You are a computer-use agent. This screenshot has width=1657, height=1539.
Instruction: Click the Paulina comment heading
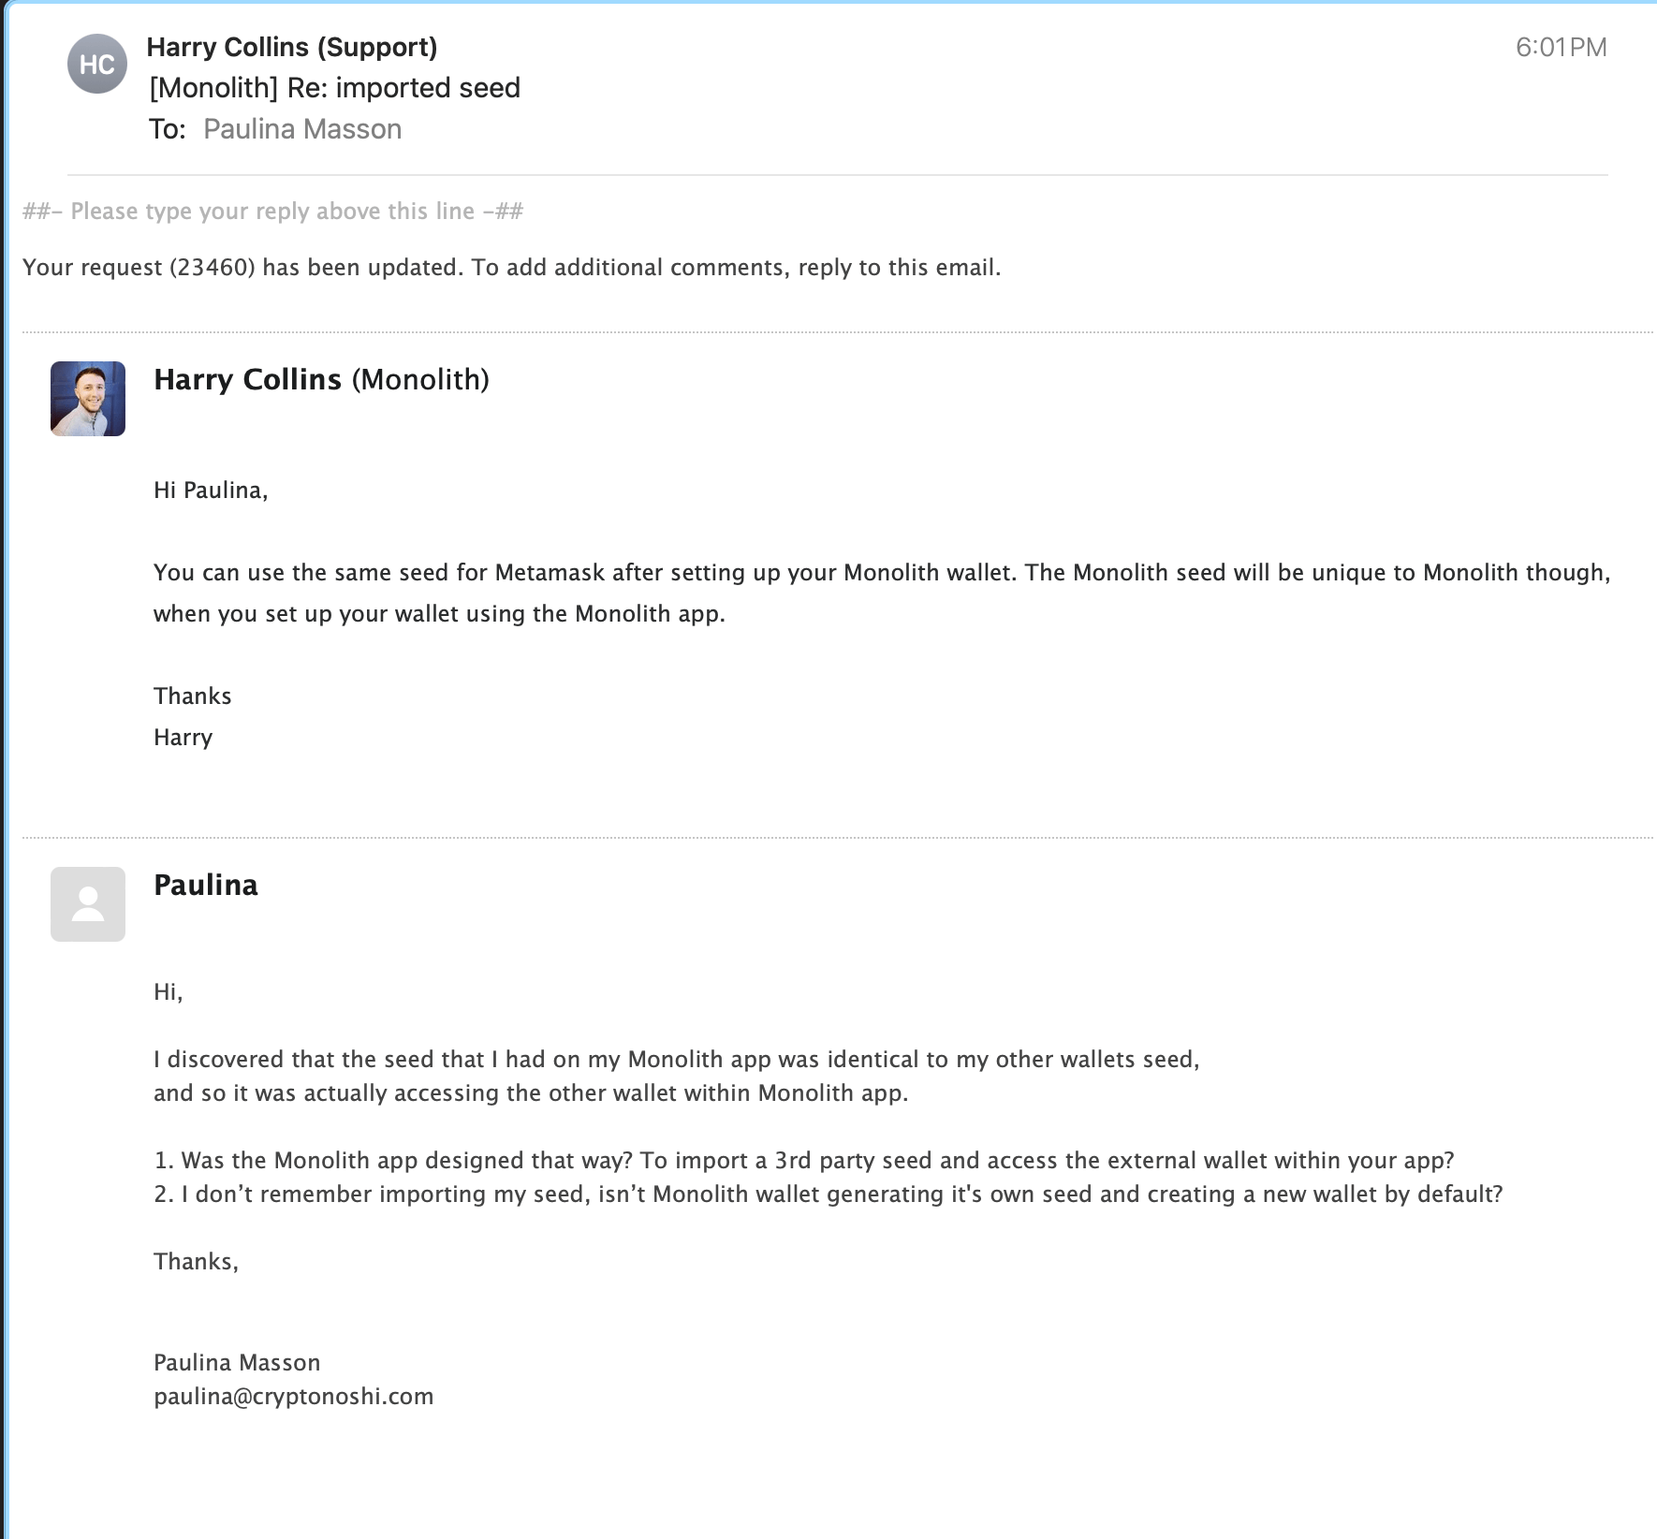click(206, 885)
